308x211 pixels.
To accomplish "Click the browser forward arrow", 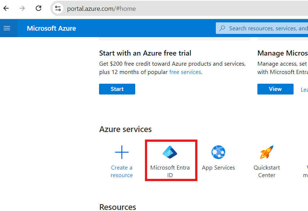I will click(22, 8).
